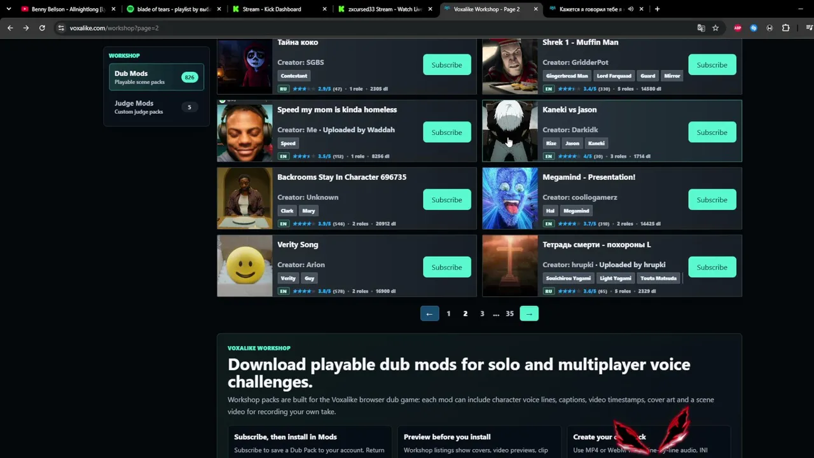The height and width of the screenshot is (458, 814).
Task: Go to page 1 in pagination
Action: pos(448,314)
